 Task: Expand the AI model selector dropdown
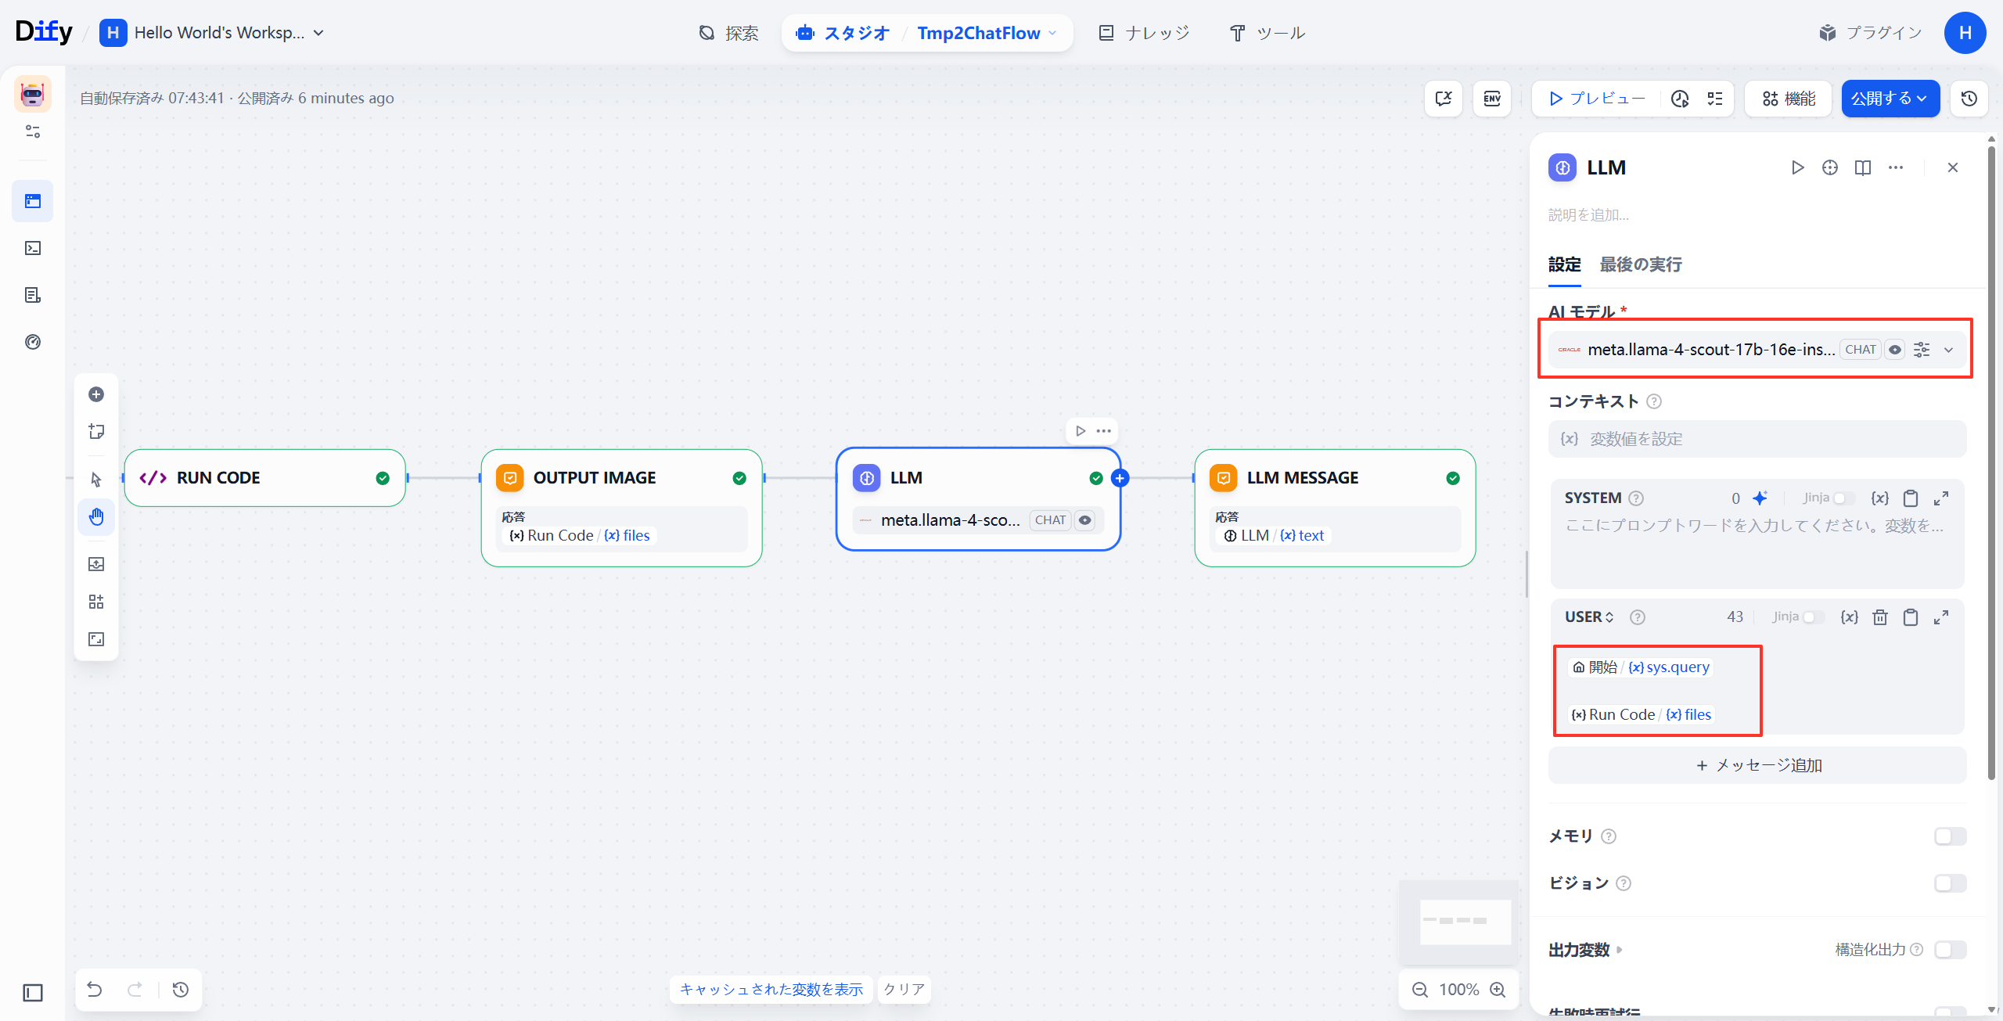(x=1948, y=350)
